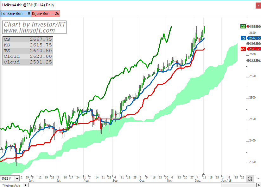261x187 pixels.
Task: Click the CS 2667.75 row in data box
Action: 28,39
